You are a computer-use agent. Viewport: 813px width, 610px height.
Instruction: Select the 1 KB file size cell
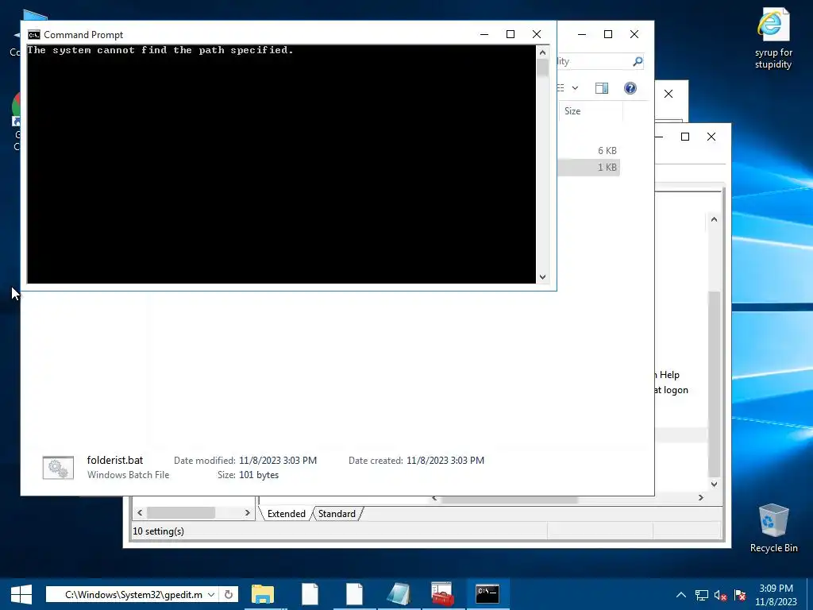tap(607, 167)
